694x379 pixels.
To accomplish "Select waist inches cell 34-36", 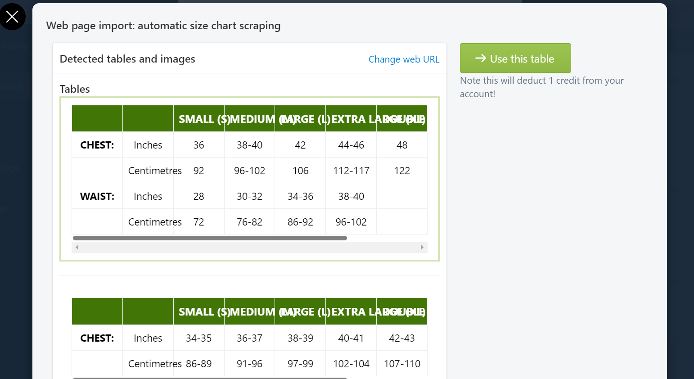I will pos(300,196).
